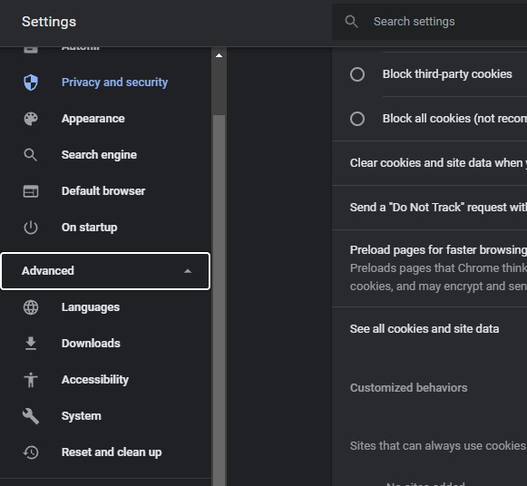
Task: Click the Reset and clean up clock icon
Action: [x=31, y=452]
